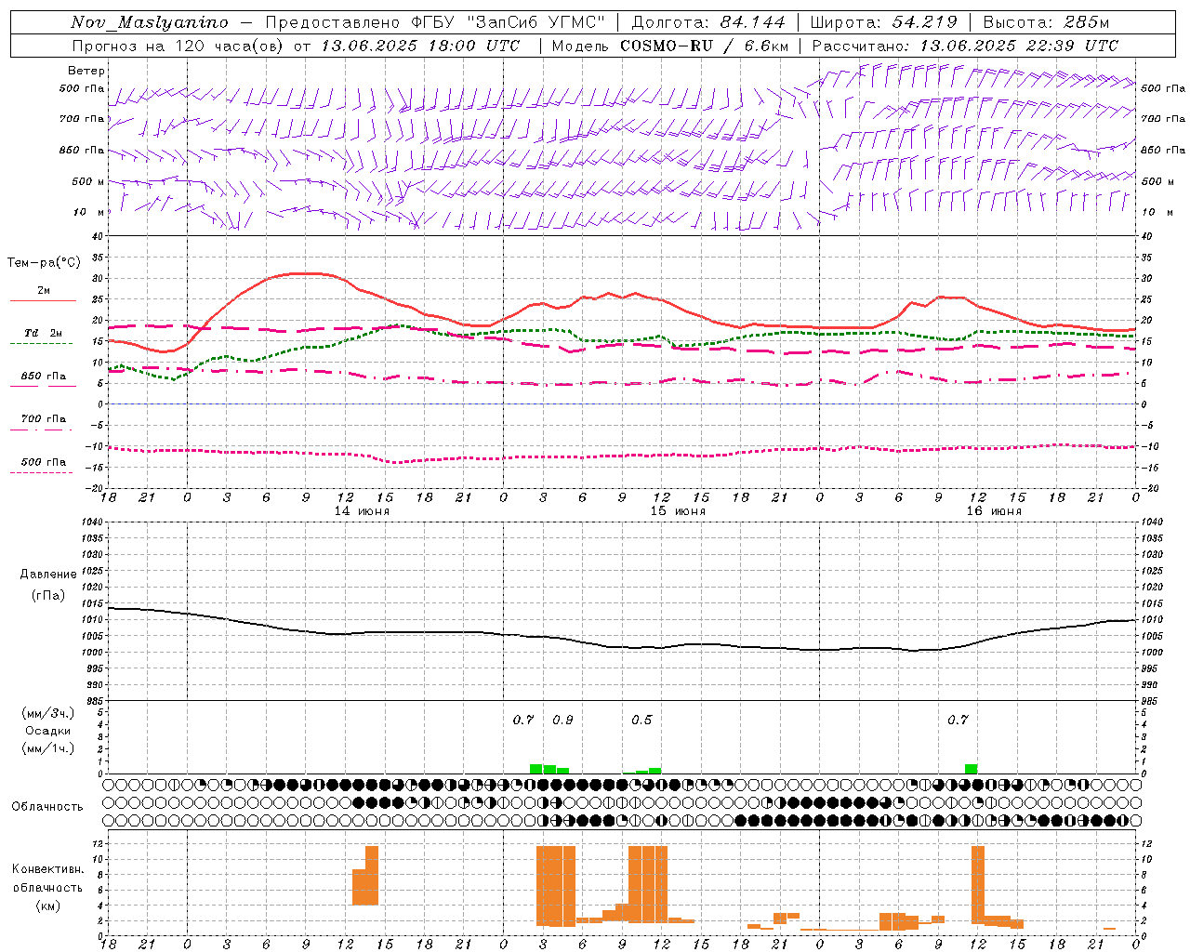The height and width of the screenshot is (952, 1190).
Task: Click the Ветер wind panel label
Action: [x=86, y=71]
